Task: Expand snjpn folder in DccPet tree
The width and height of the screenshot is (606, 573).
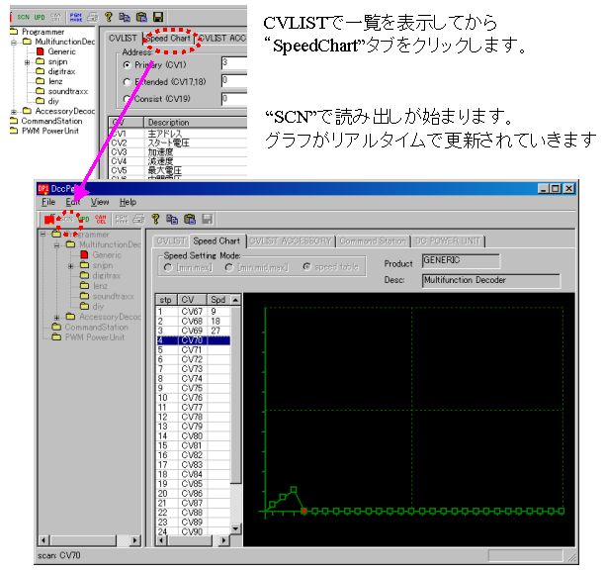Action: [x=71, y=266]
